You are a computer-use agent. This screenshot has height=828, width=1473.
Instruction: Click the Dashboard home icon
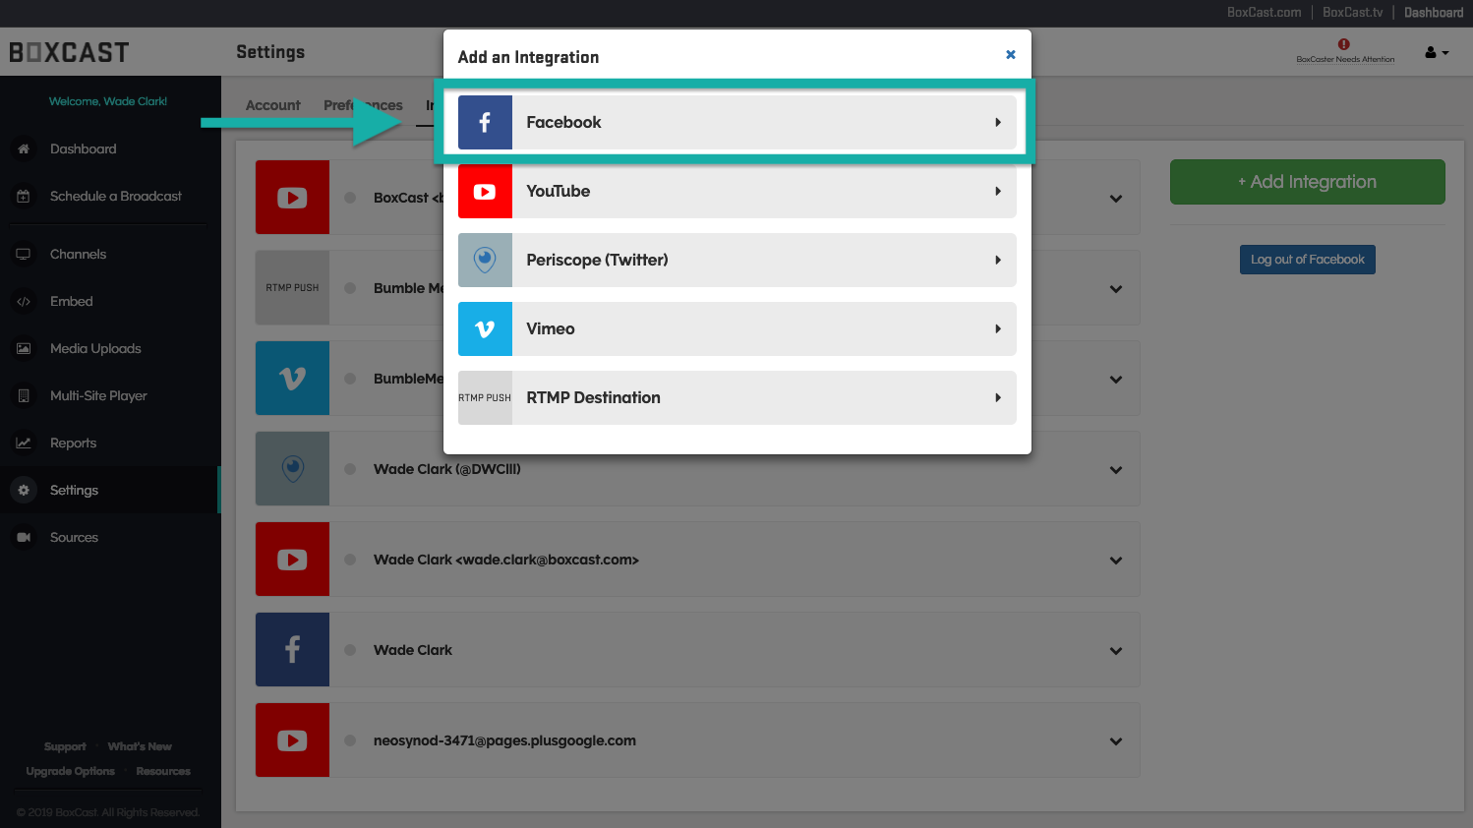click(x=24, y=148)
